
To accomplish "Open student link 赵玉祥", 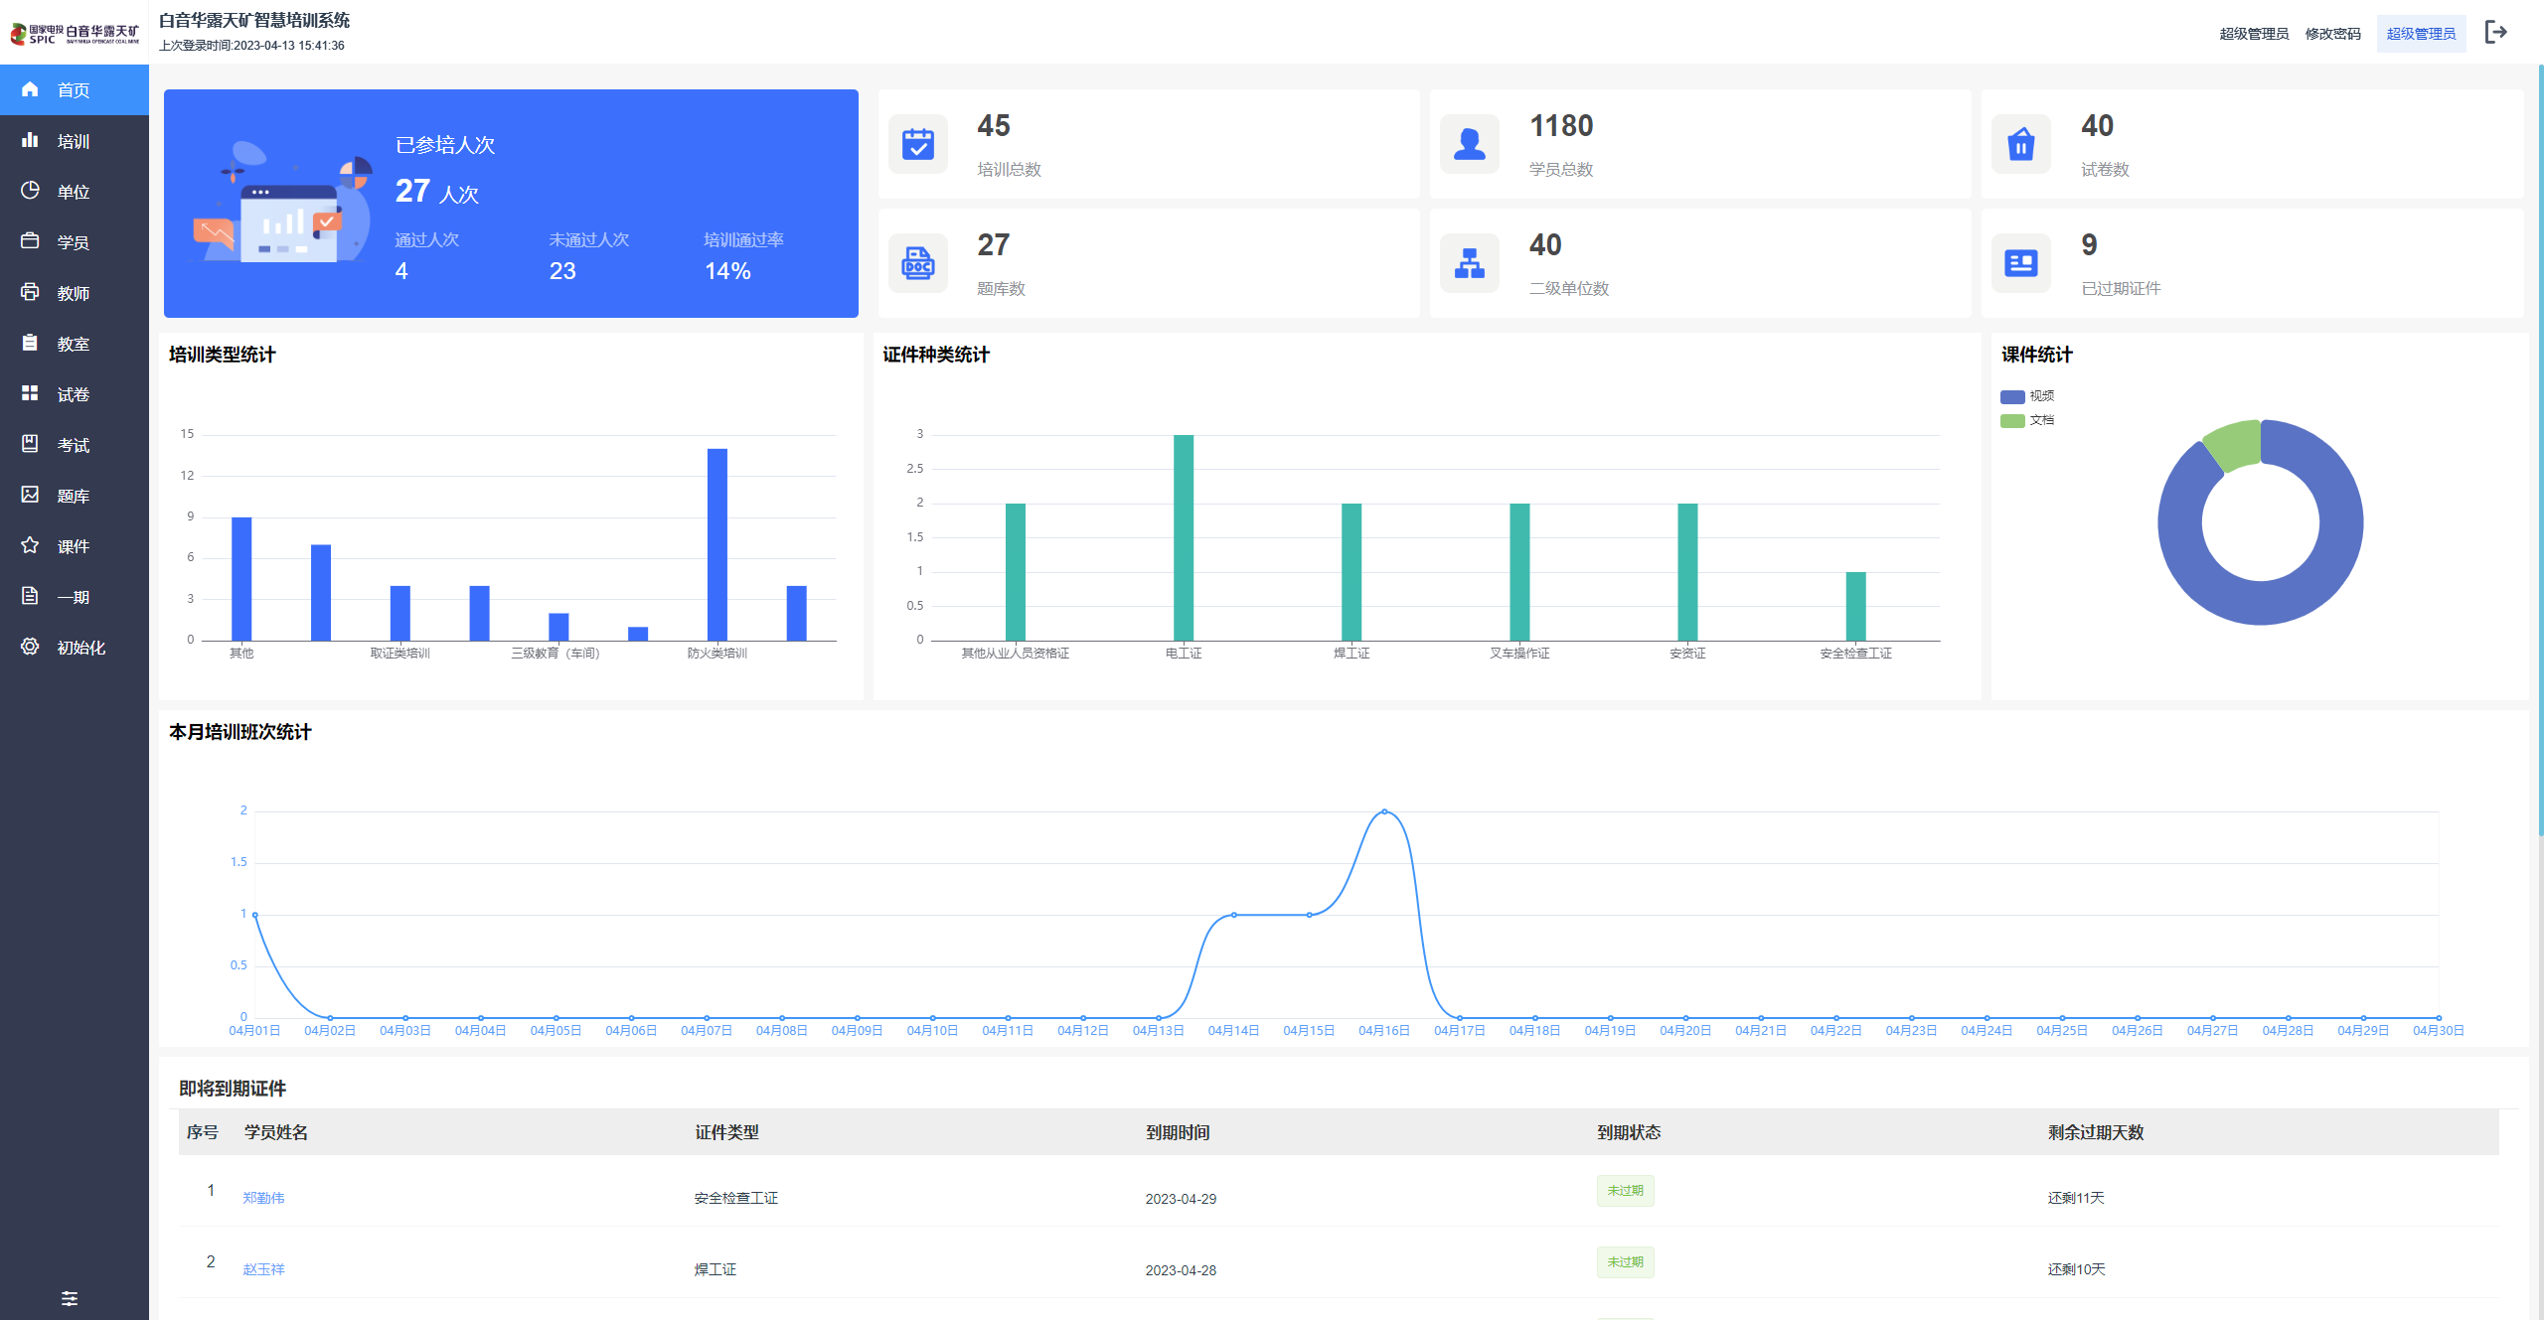I will (x=263, y=1269).
